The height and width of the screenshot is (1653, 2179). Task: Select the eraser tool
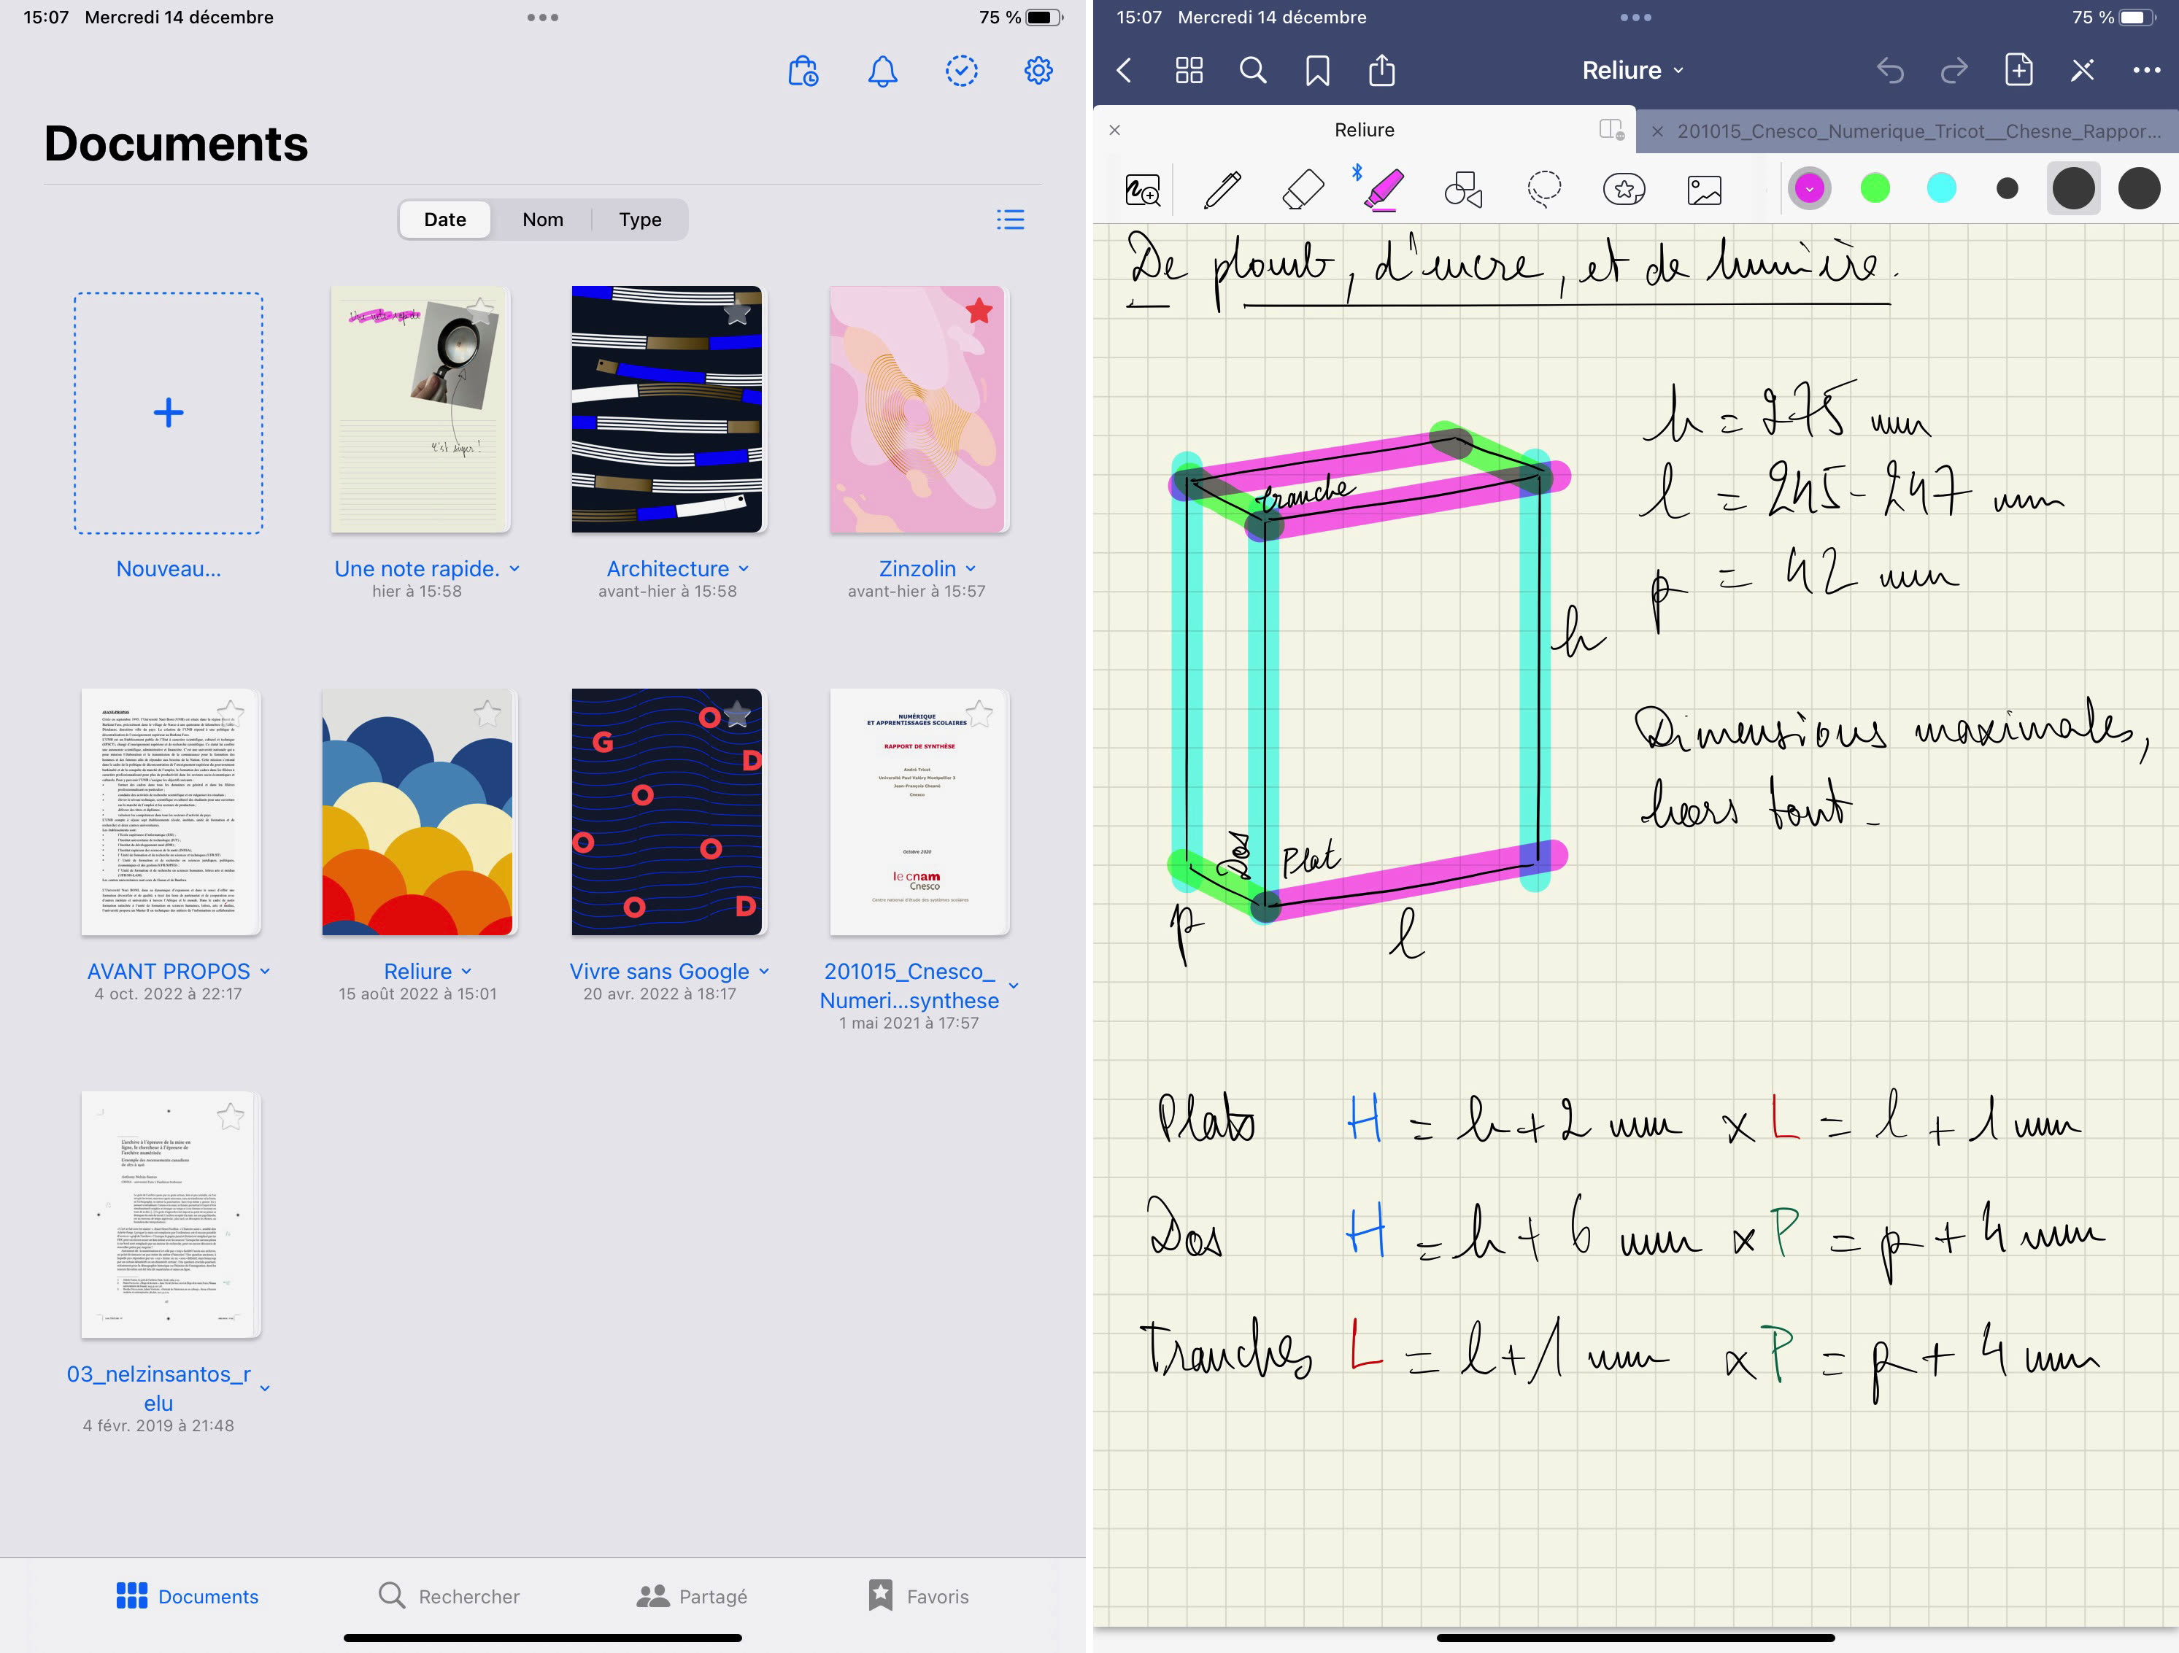[1303, 189]
